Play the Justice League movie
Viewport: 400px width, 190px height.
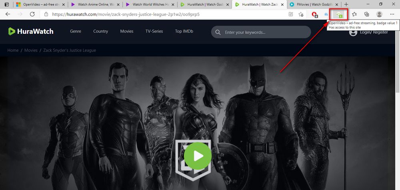pyautogui.click(x=198, y=156)
